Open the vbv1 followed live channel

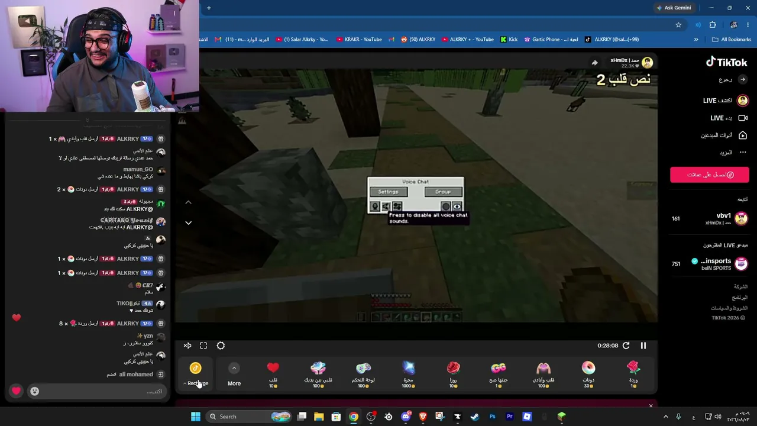(x=710, y=218)
